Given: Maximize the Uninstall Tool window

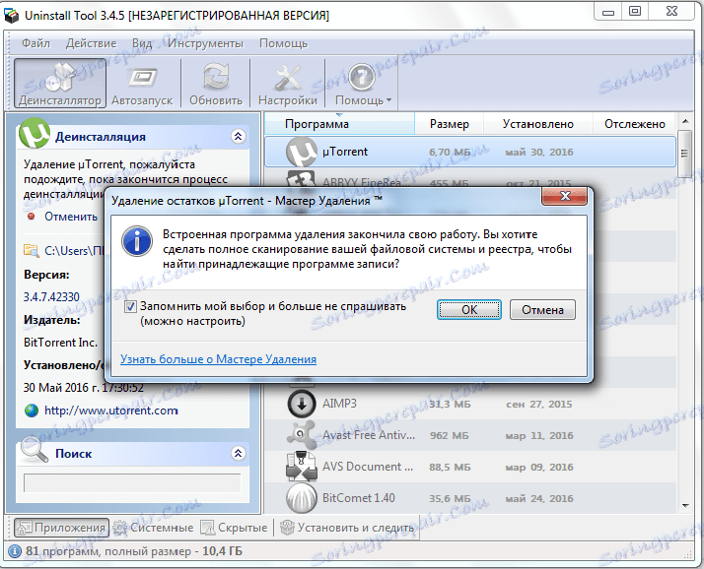Looking at the screenshot, I should [634, 12].
